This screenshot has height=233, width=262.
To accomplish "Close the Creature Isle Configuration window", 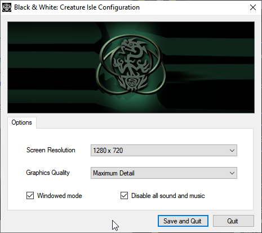I will pyautogui.click(x=253, y=7).
